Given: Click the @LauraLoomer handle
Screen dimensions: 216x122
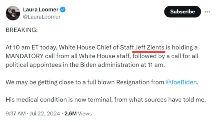Looking at the screenshot, I should tap(42, 17).
